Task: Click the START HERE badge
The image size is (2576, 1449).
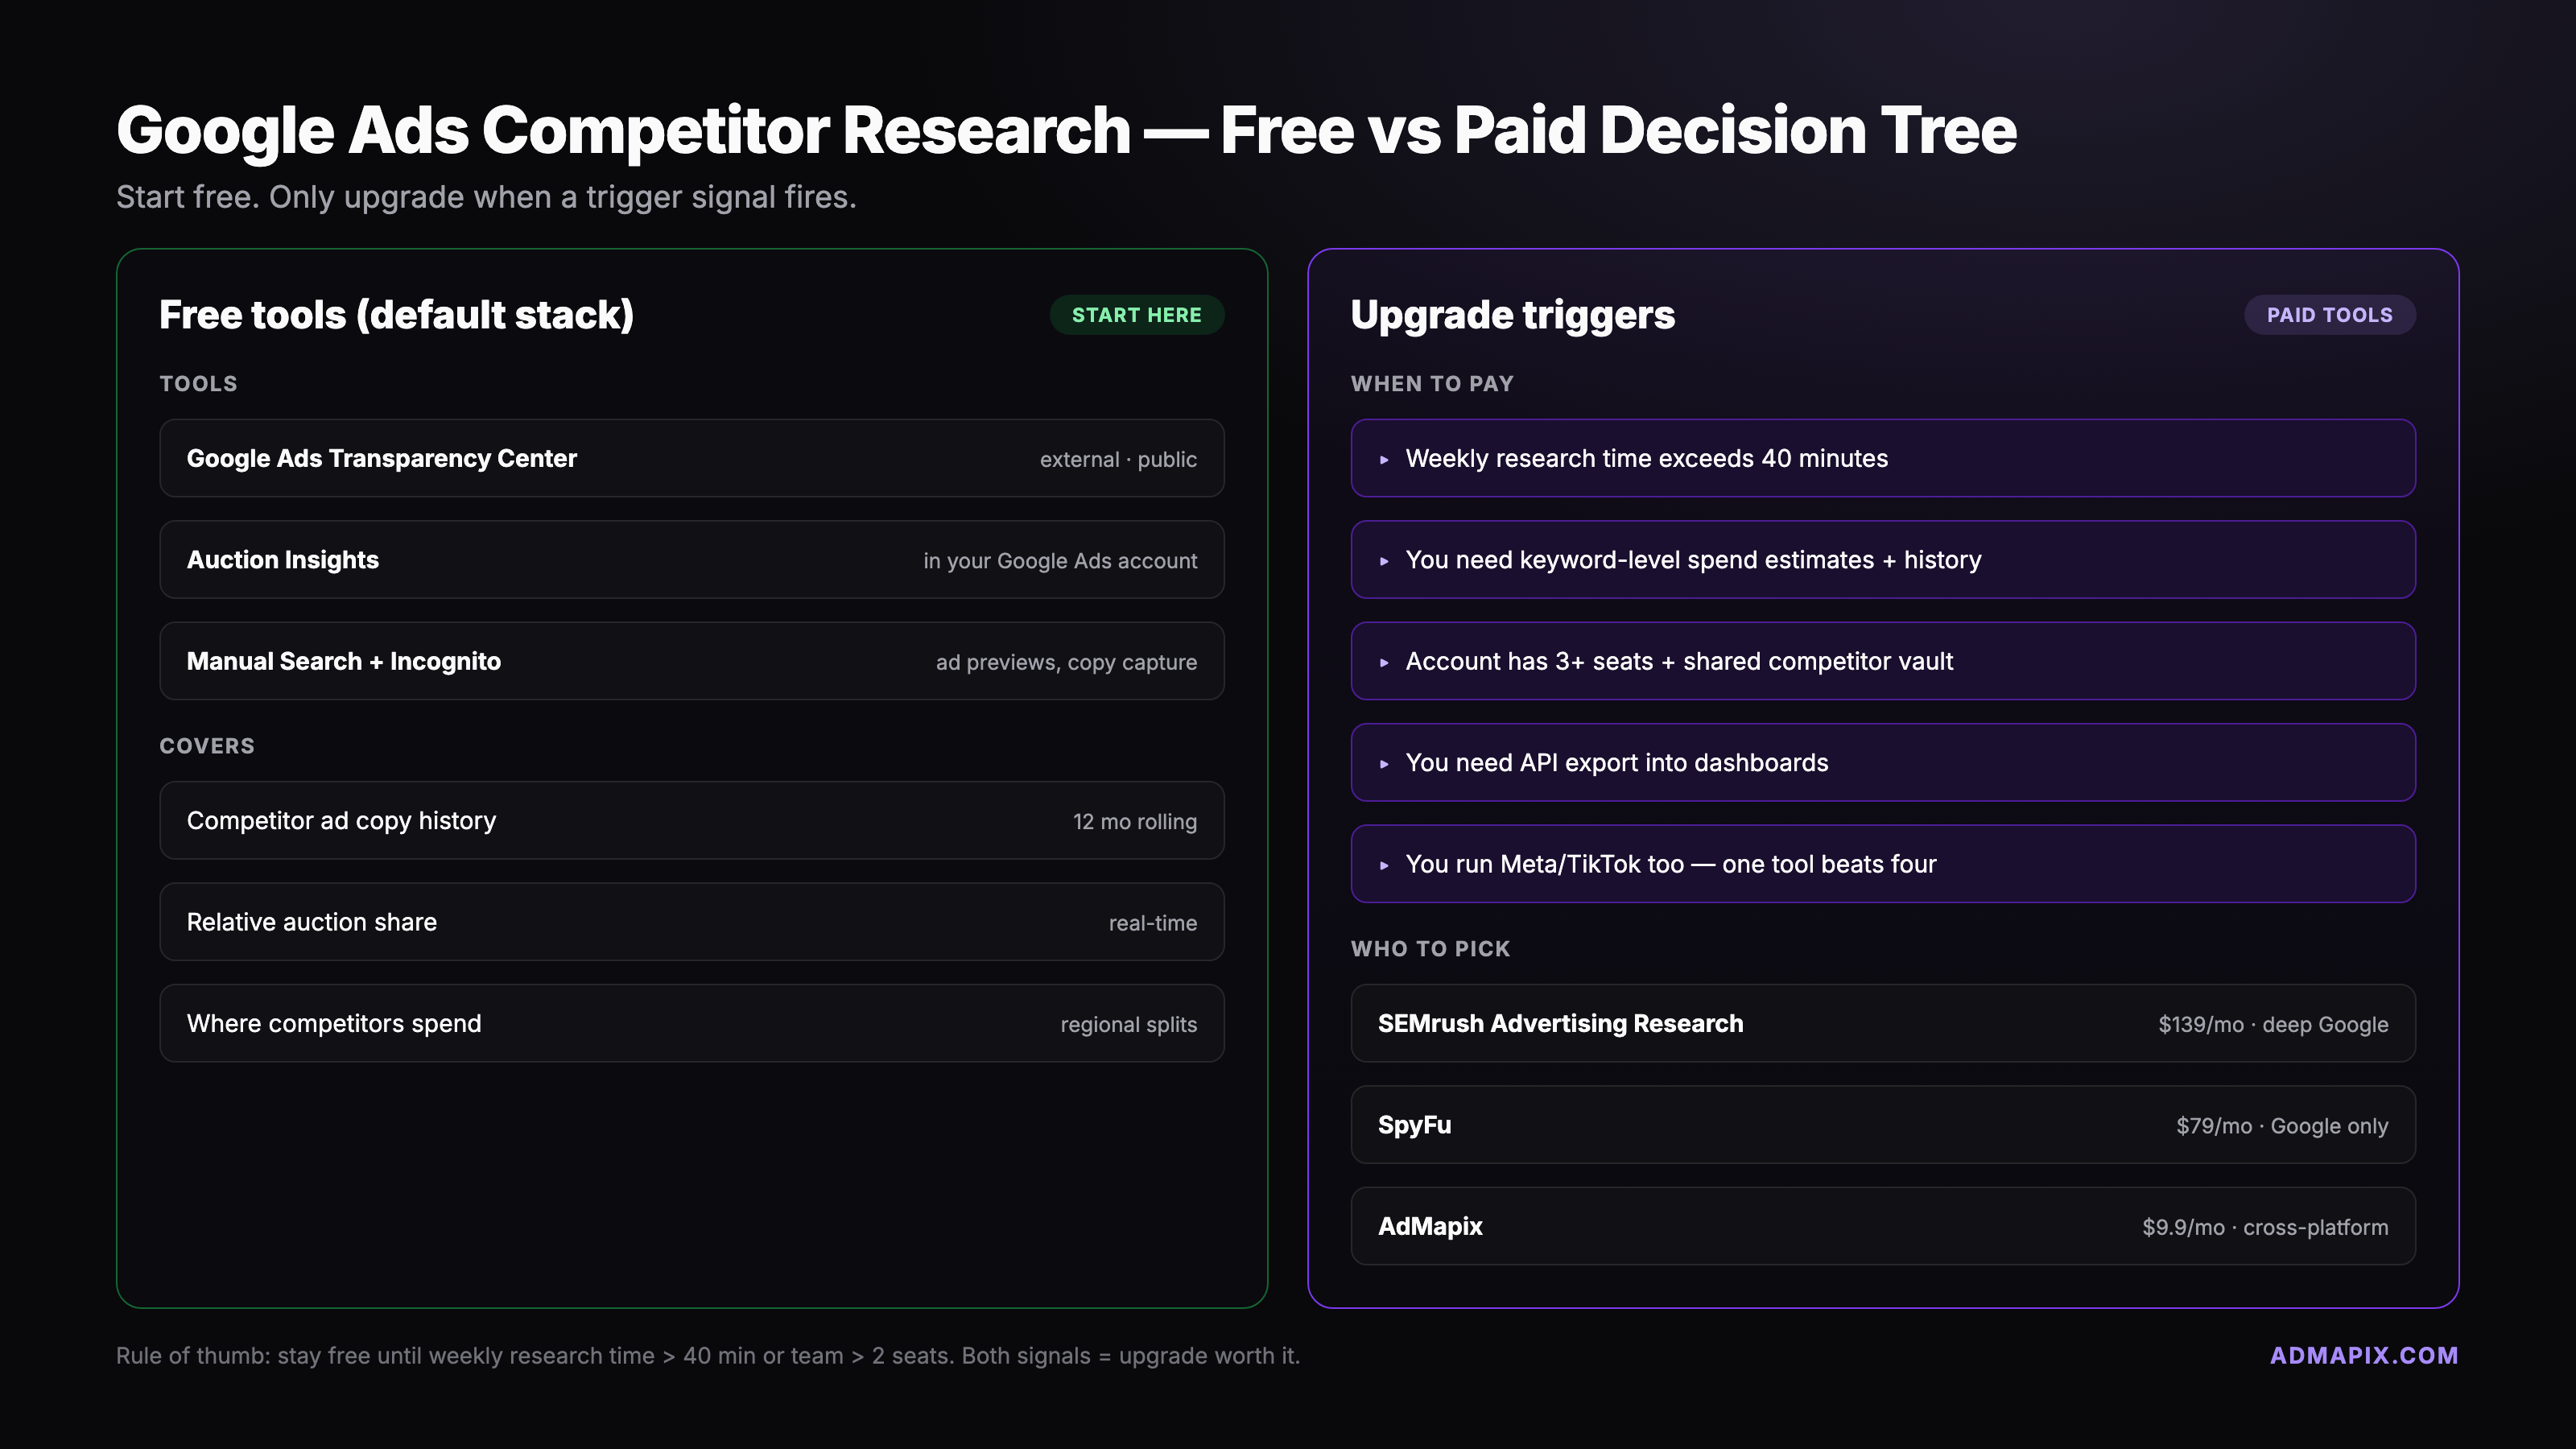Action: [x=1136, y=315]
